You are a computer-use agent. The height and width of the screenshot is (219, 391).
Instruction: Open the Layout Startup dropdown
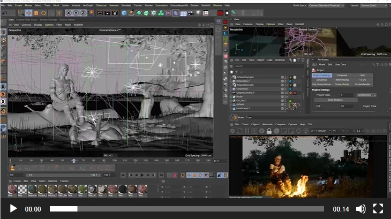(374, 5)
